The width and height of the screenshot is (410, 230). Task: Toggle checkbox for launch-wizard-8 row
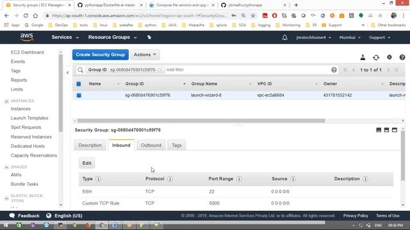click(x=79, y=95)
